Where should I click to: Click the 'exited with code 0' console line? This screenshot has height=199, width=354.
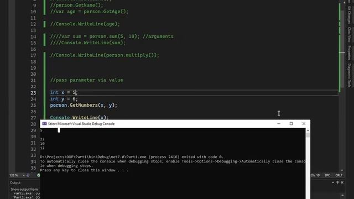(x=132, y=157)
